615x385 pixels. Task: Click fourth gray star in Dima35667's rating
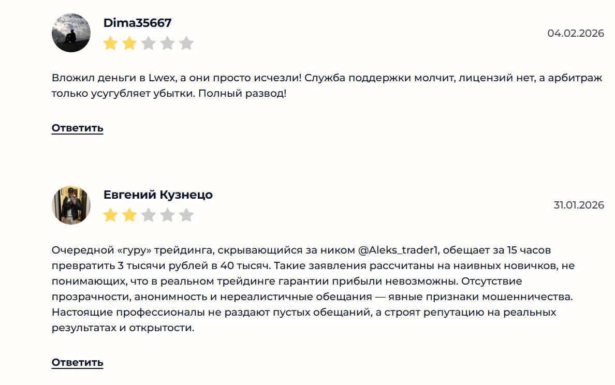click(x=167, y=43)
